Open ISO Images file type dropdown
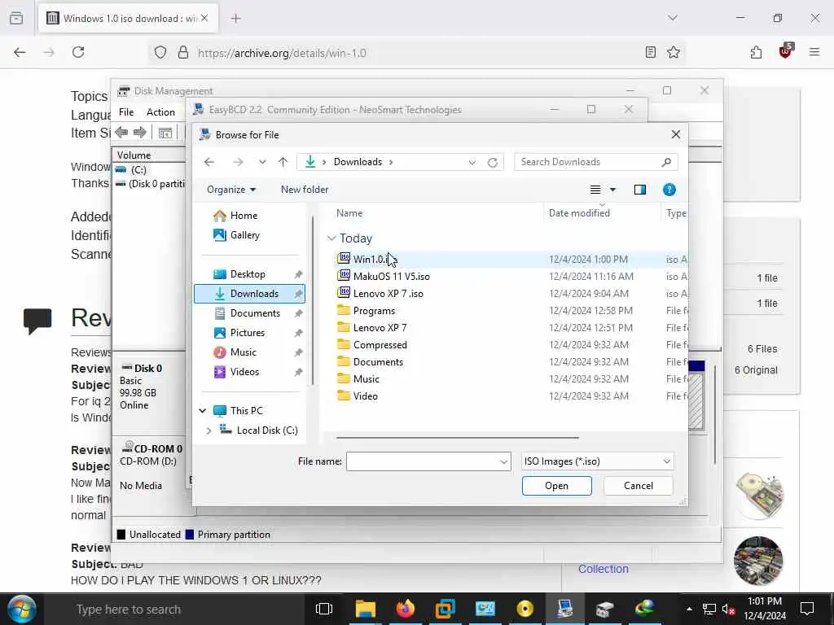Viewport: 834px width, 625px height. [597, 461]
